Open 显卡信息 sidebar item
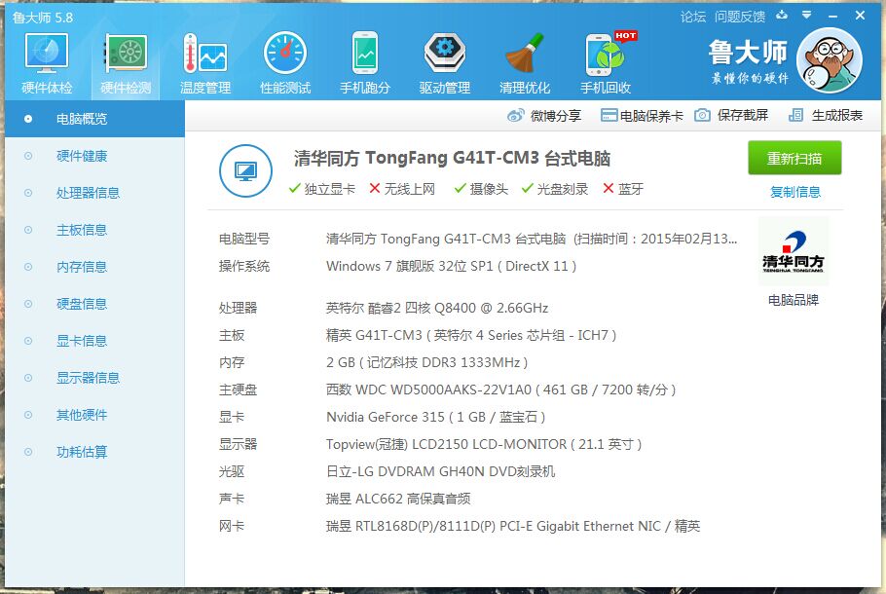The image size is (886, 594). [94, 341]
